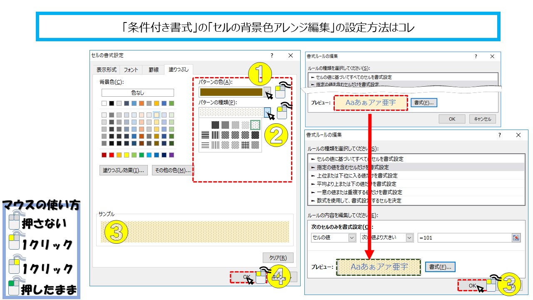Select the 塗りつぶし tab
Screen dimensions: 533x300
coord(178,70)
